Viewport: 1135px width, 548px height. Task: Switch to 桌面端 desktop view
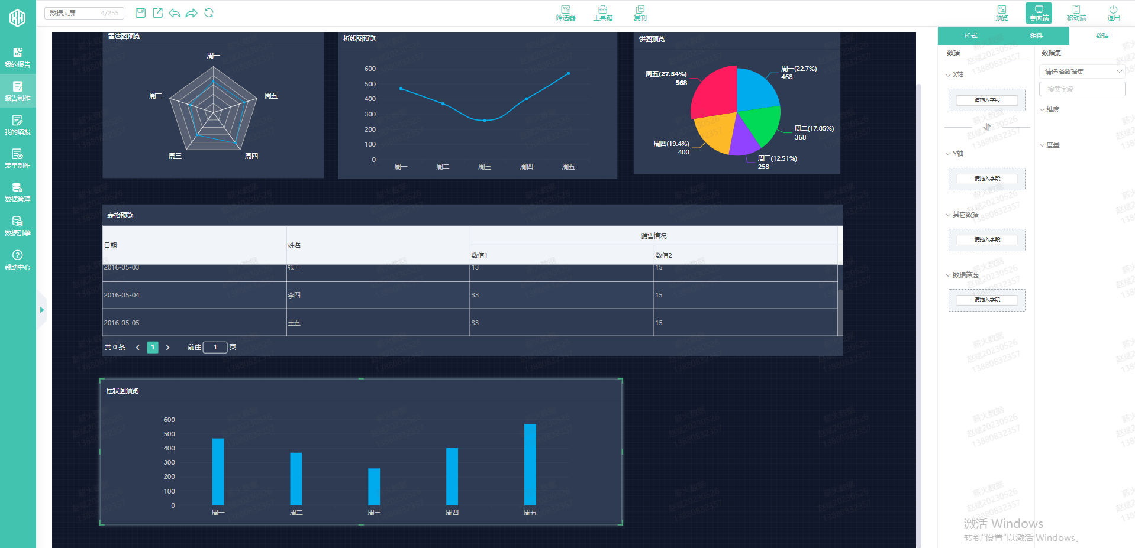[x=1039, y=13]
